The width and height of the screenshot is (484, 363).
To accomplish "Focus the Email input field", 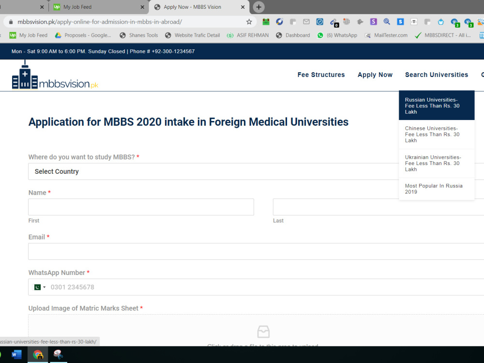I will (x=256, y=251).
